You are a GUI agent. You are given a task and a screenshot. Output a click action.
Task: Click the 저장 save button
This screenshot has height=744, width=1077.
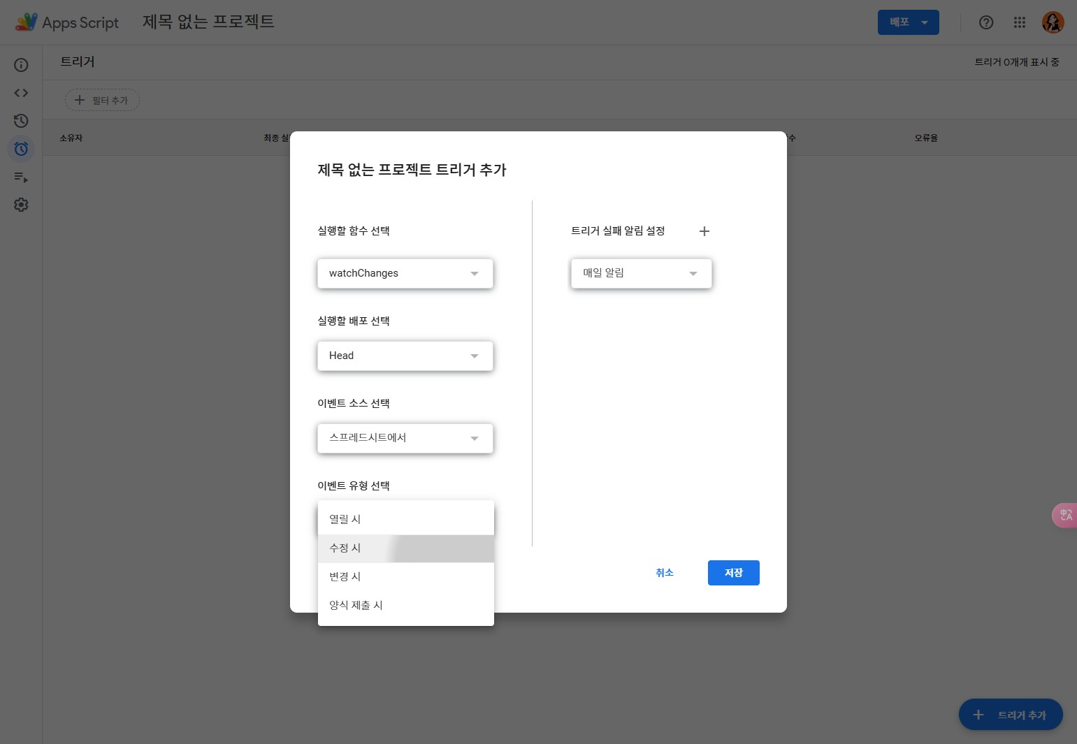(x=734, y=573)
